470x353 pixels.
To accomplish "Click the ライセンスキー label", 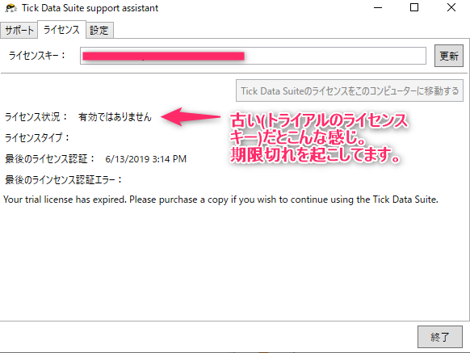I will 37,56.
